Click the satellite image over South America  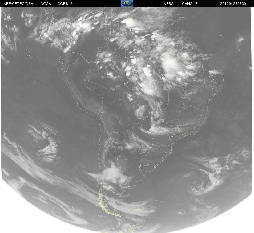[x=127, y=120]
